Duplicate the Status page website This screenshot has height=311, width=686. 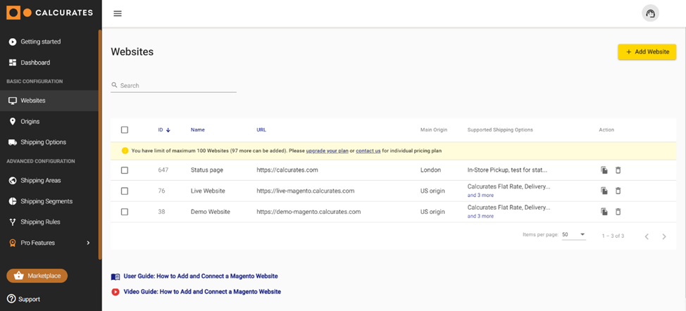tap(604, 170)
